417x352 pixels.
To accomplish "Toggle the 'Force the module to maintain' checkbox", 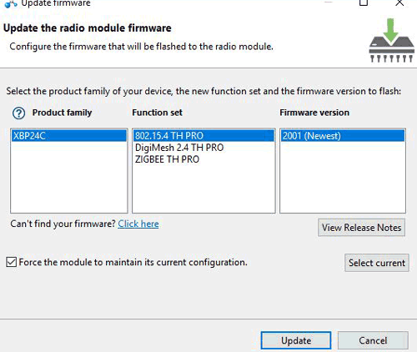I will coord(12,262).
